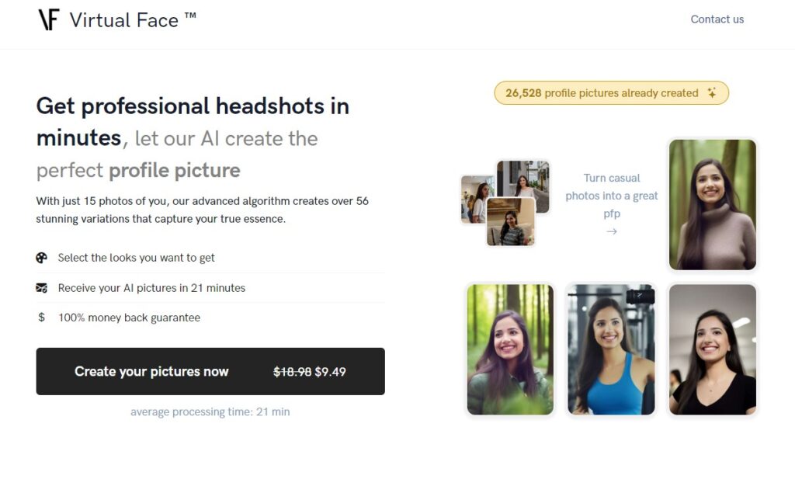The image size is (795, 486).
Task: Click the VF logo icon
Action: [x=48, y=19]
